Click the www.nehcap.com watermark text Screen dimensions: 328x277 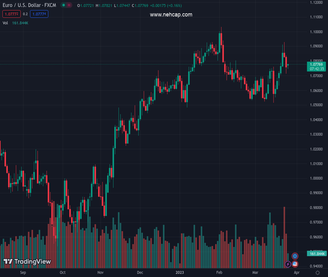click(x=171, y=15)
